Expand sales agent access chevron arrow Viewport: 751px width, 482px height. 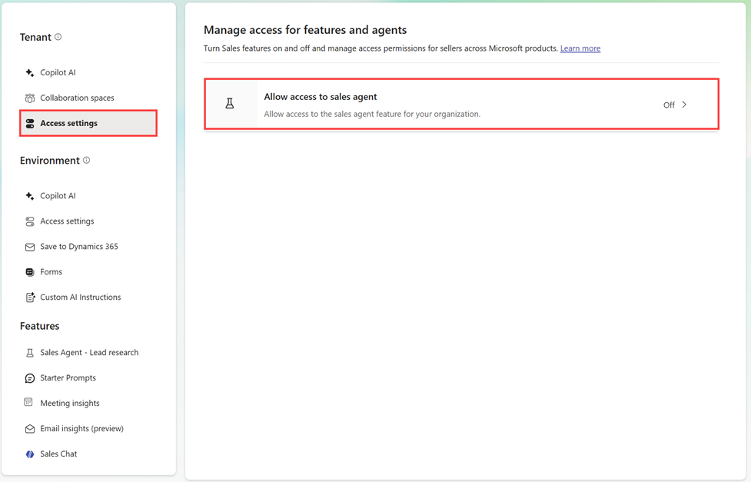coord(684,105)
